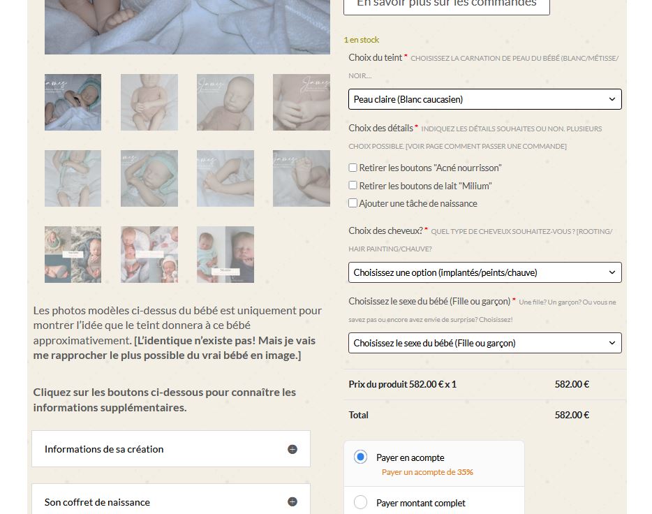Select the doll head close-up thumbnail
The width and height of the screenshot is (652, 514).
coord(225,102)
